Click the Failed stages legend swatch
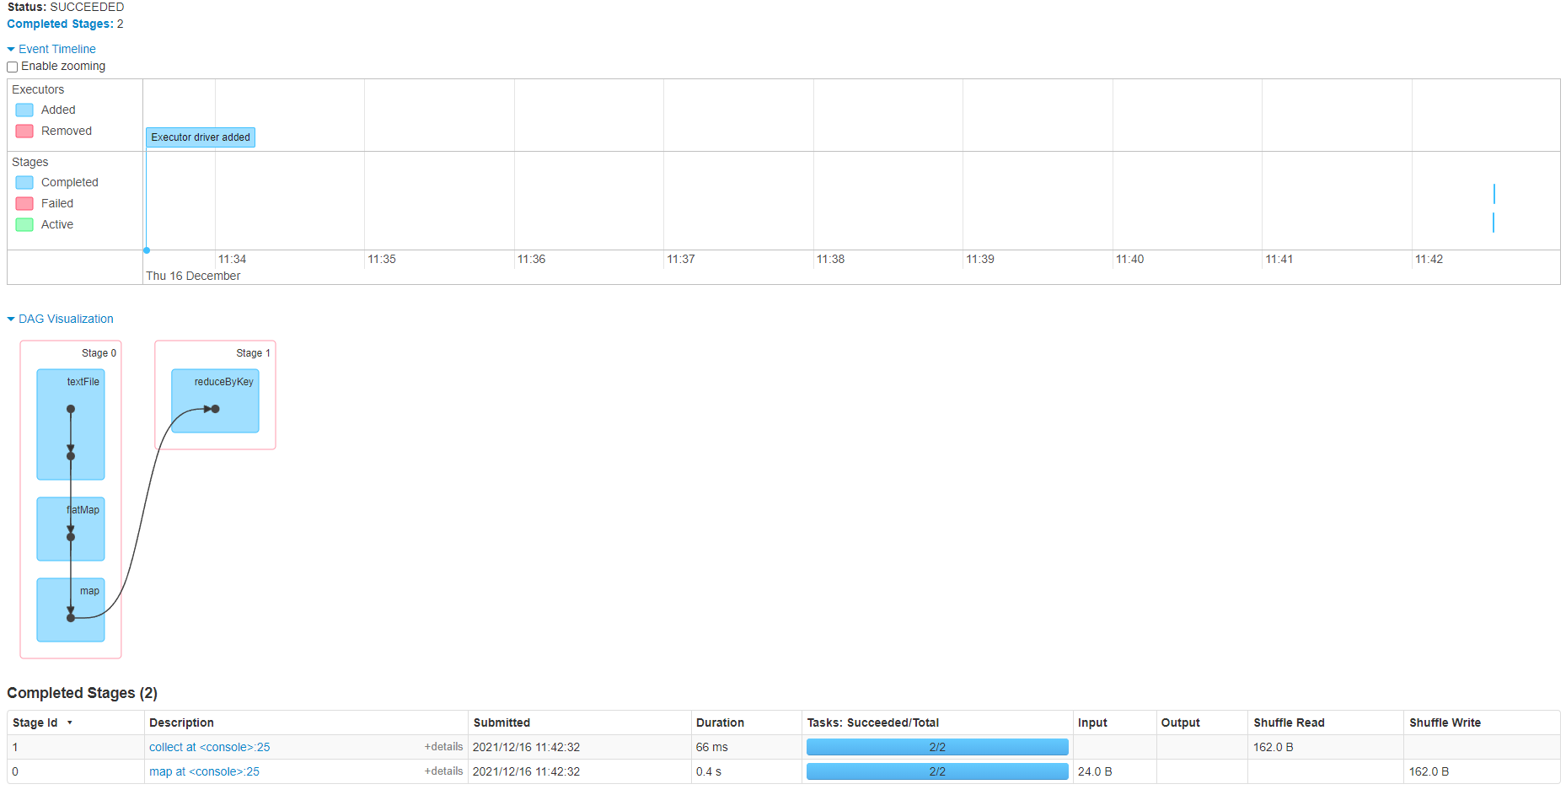 click(24, 204)
